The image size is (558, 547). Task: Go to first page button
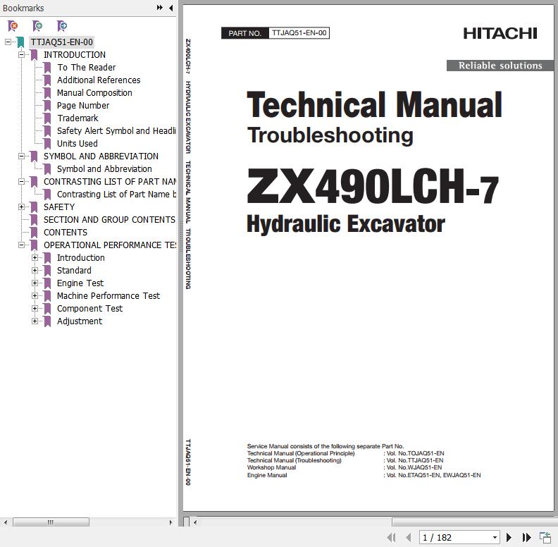[x=392, y=537]
